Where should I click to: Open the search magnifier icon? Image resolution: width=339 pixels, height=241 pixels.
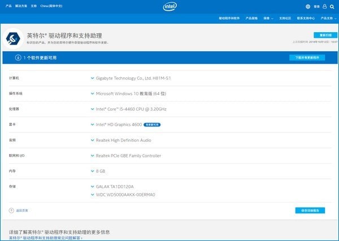click(332, 7)
